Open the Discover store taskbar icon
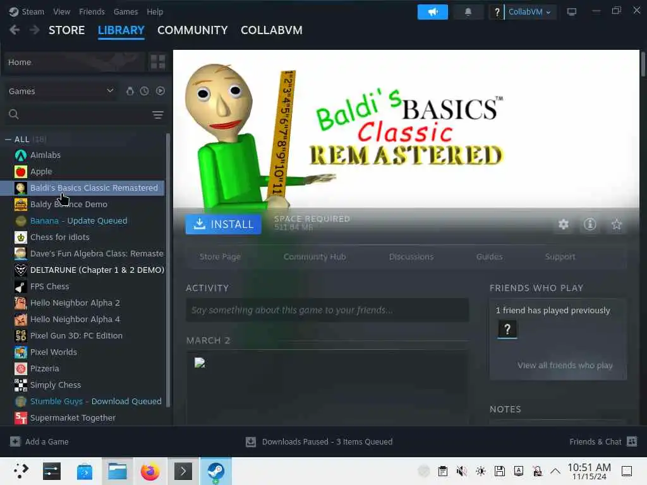647x485 pixels. click(x=85, y=471)
